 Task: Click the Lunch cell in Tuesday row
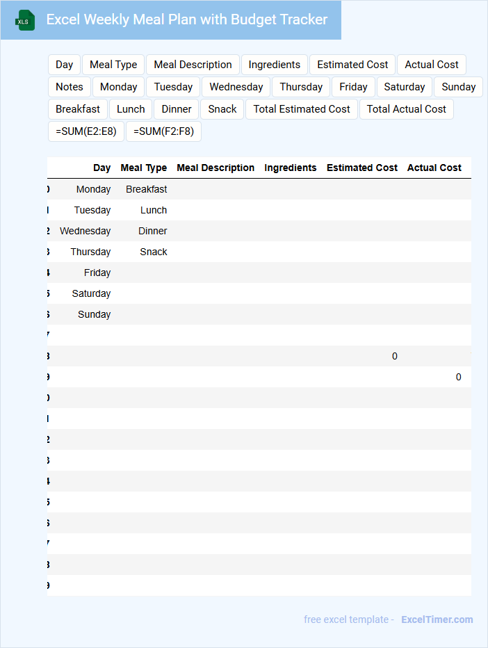154,211
